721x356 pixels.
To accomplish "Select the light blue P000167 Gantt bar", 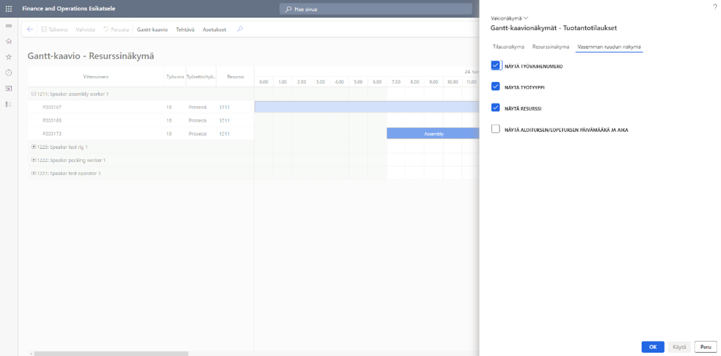I will [x=366, y=107].
